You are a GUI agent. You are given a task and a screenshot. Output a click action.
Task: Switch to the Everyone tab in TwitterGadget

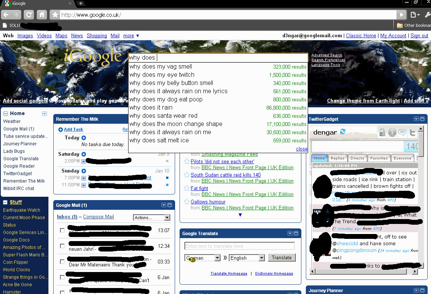[x=402, y=158]
